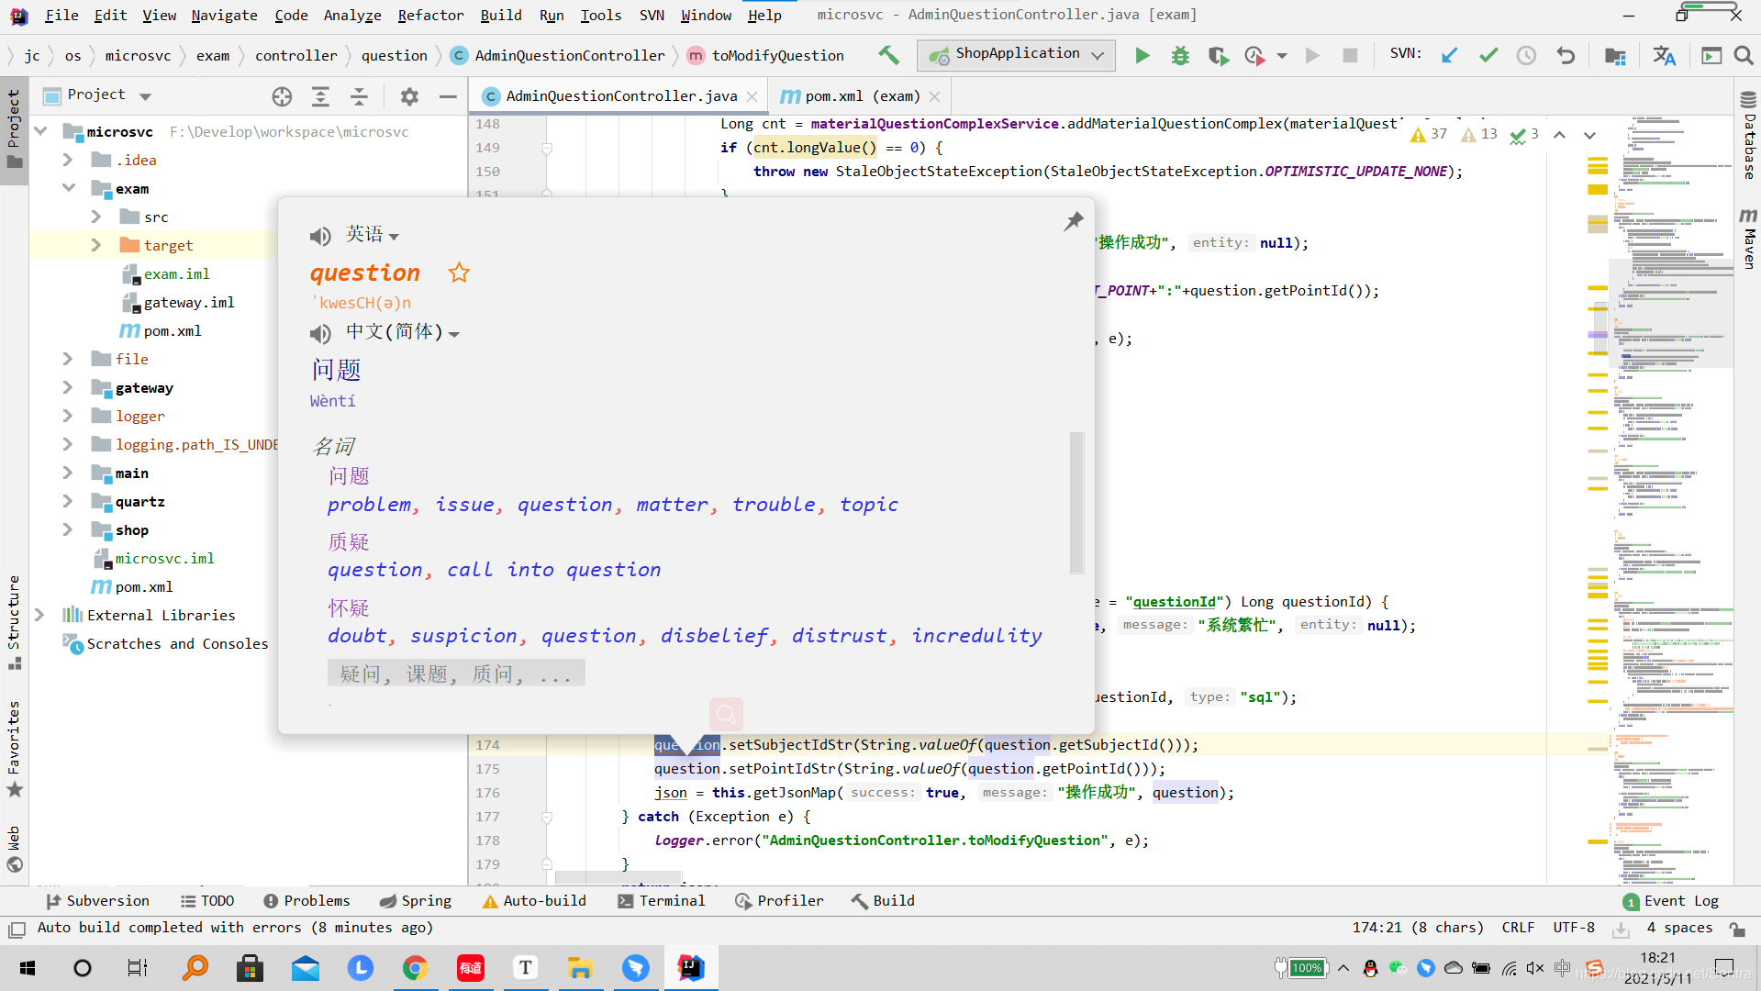
Task: Click Select Opened File target icon
Action: pyautogui.click(x=282, y=95)
